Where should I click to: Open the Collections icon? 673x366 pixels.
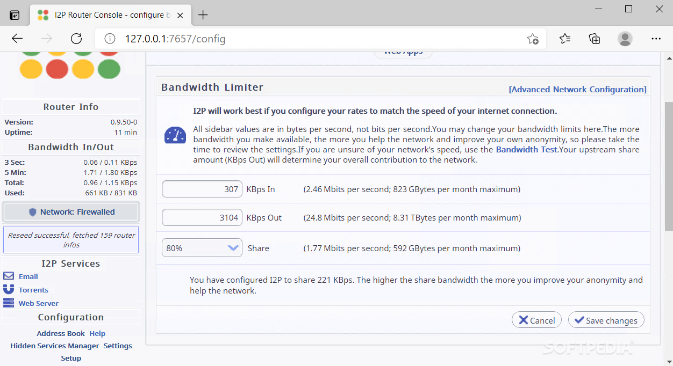(x=595, y=39)
